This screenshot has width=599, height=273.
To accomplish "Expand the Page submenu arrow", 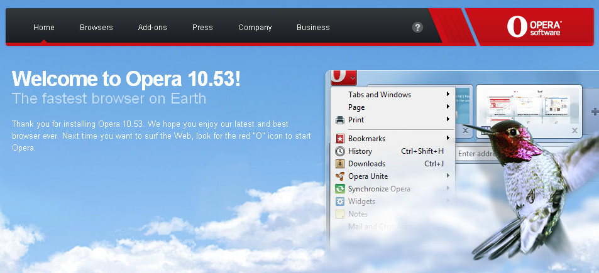I will pyautogui.click(x=448, y=107).
